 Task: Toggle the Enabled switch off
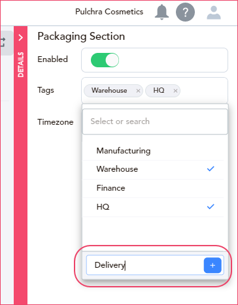(x=105, y=60)
